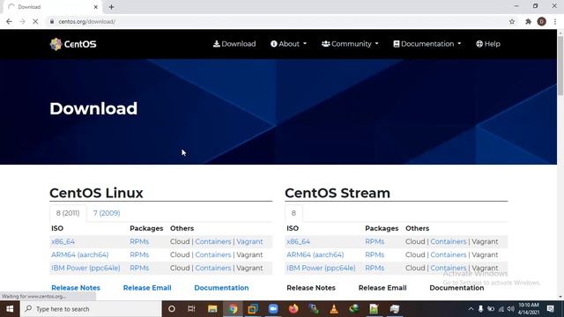Open CentOS Linux ARM64 (aarch64) ISO link
564x317 pixels.
pos(80,254)
